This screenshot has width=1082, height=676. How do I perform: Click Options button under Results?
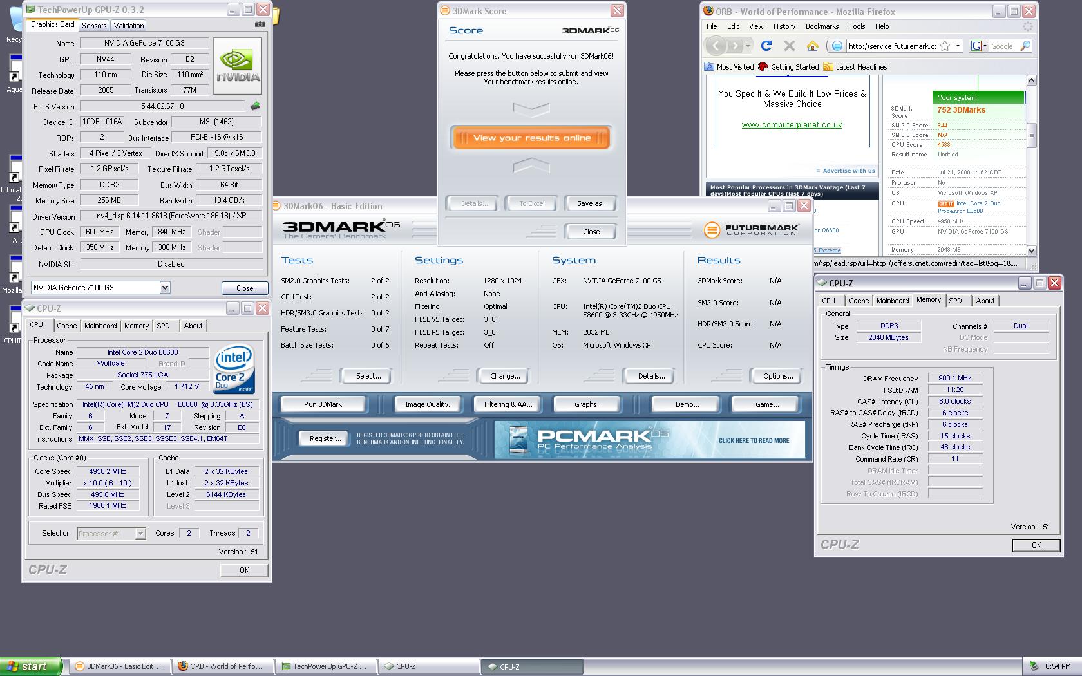pyautogui.click(x=778, y=376)
